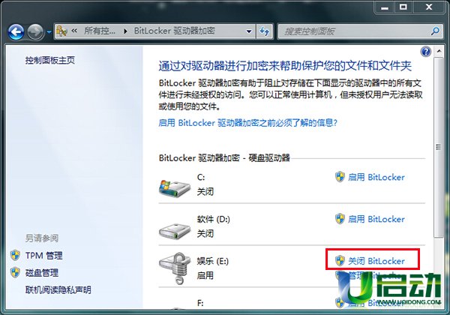Enable BitLocker for drive C:
This screenshot has height=315, width=450.
(370, 177)
